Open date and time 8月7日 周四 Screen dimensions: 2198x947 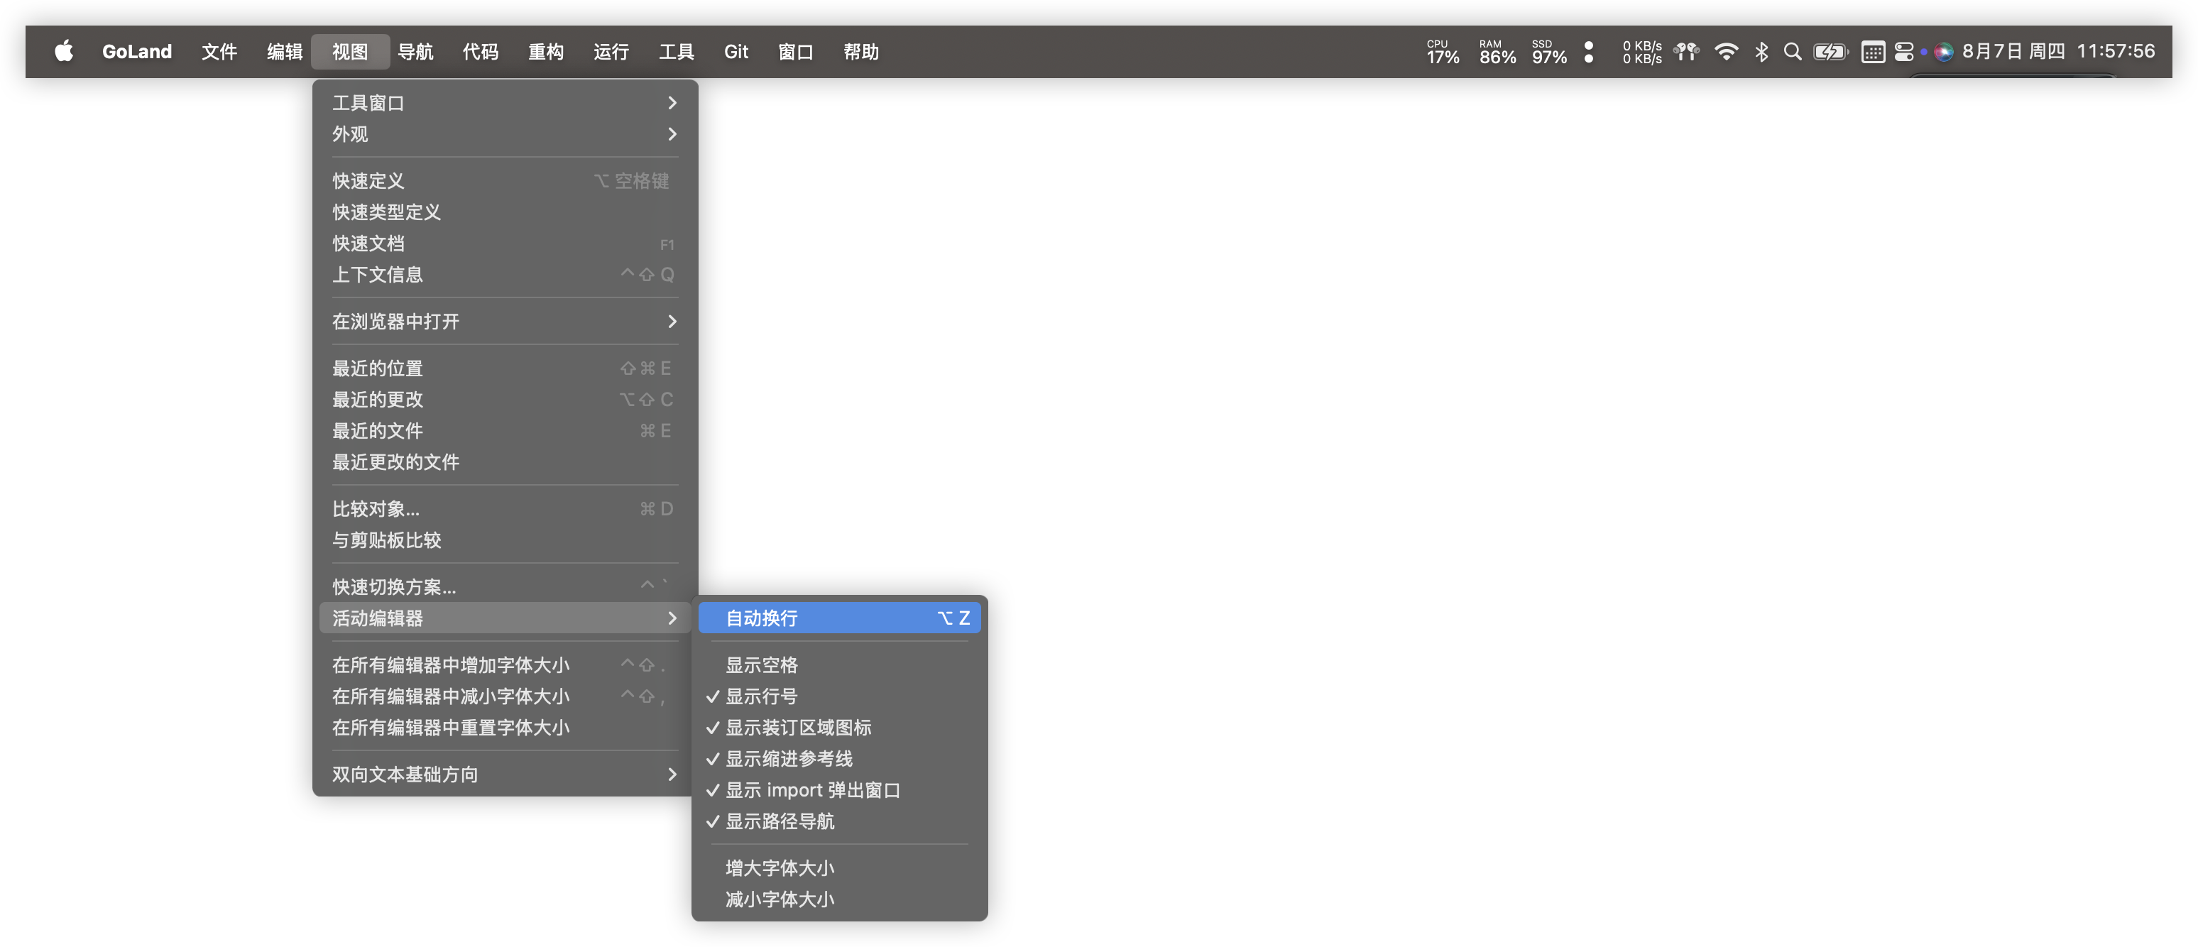[2013, 51]
